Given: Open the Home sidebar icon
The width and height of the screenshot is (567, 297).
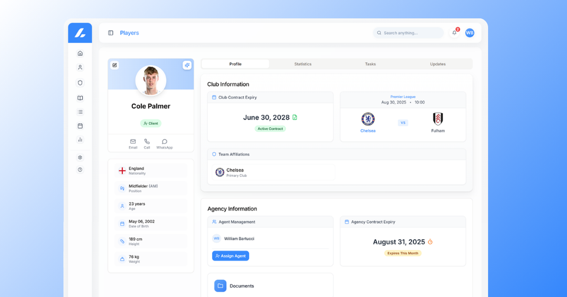Looking at the screenshot, I should click(x=80, y=54).
